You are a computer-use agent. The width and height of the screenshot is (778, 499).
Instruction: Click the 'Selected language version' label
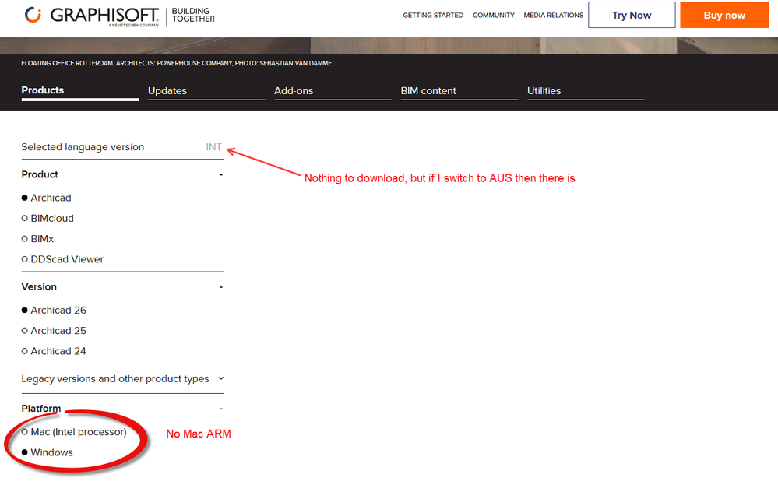tap(83, 147)
